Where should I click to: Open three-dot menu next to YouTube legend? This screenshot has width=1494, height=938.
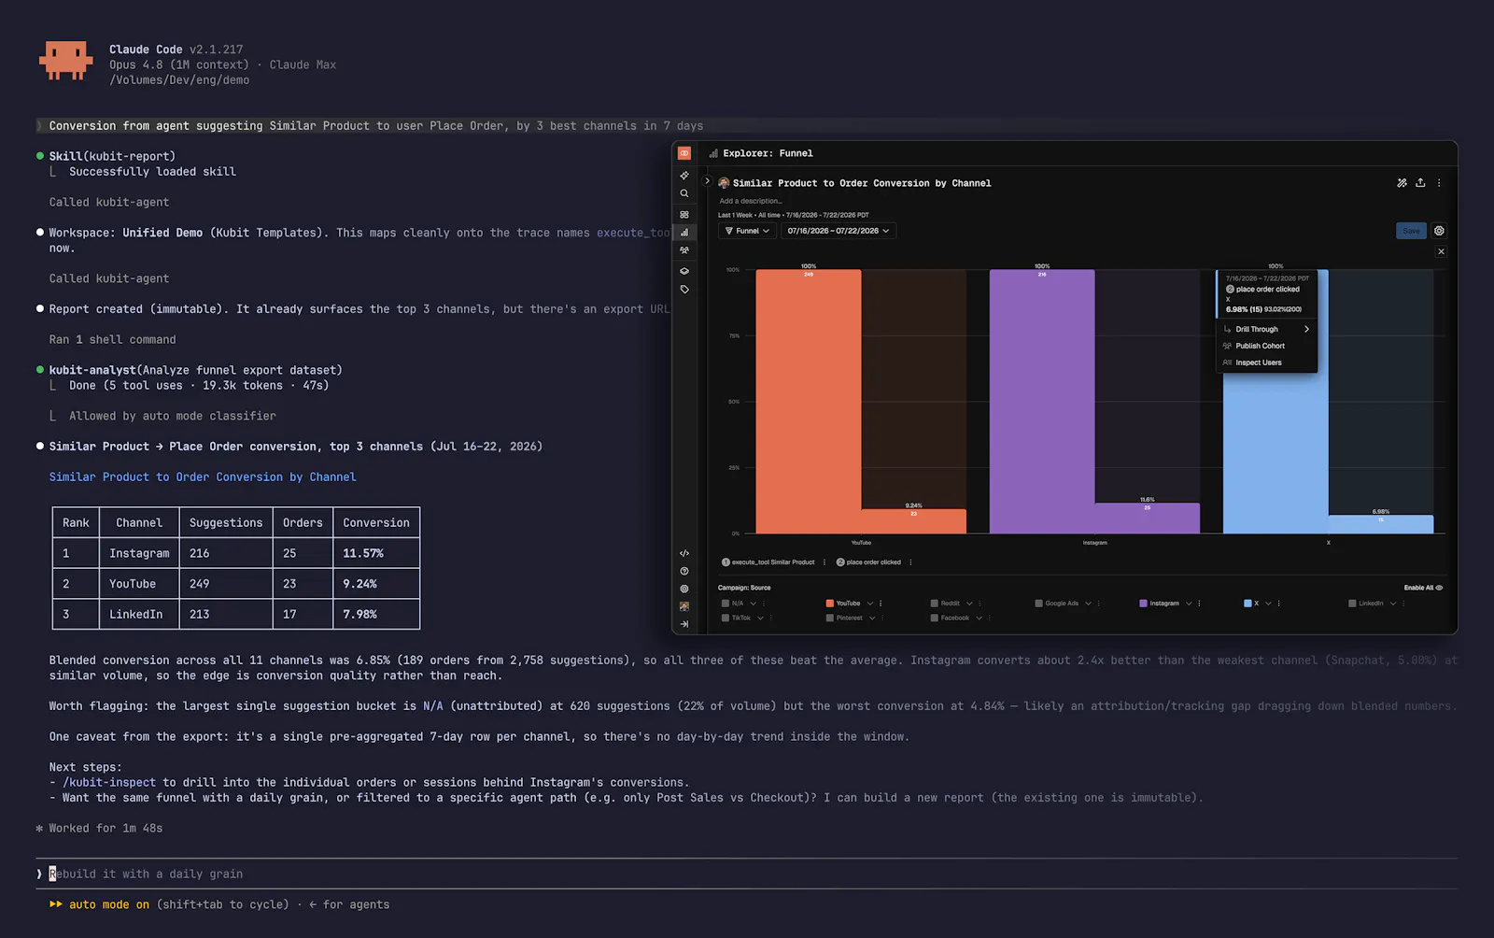pos(881,604)
